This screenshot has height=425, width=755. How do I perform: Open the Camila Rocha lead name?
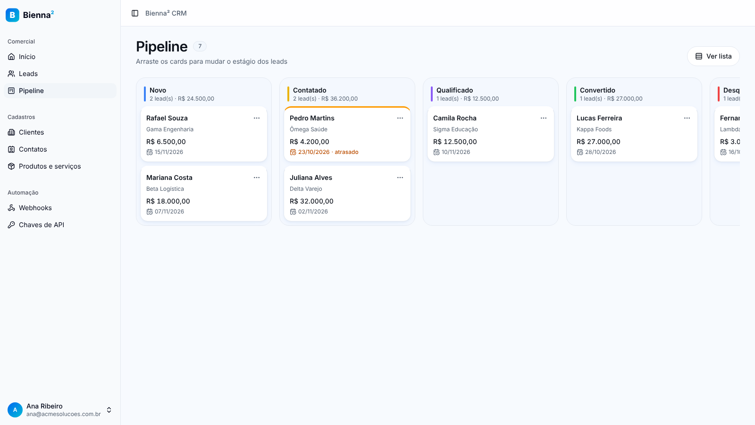[x=455, y=118]
